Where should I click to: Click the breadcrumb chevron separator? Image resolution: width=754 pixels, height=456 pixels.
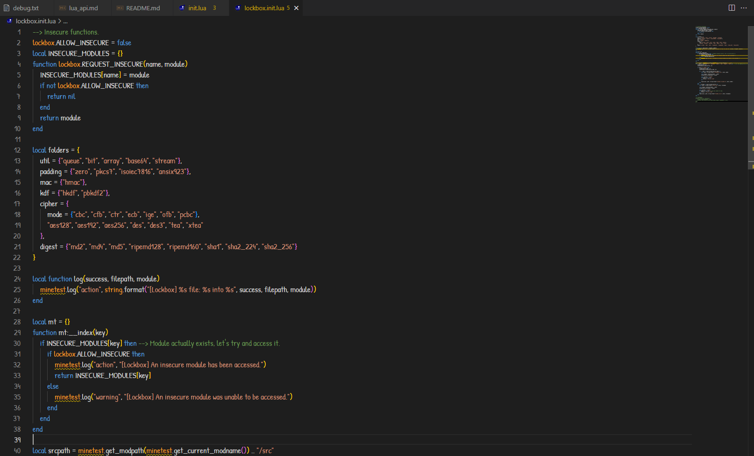click(x=59, y=21)
